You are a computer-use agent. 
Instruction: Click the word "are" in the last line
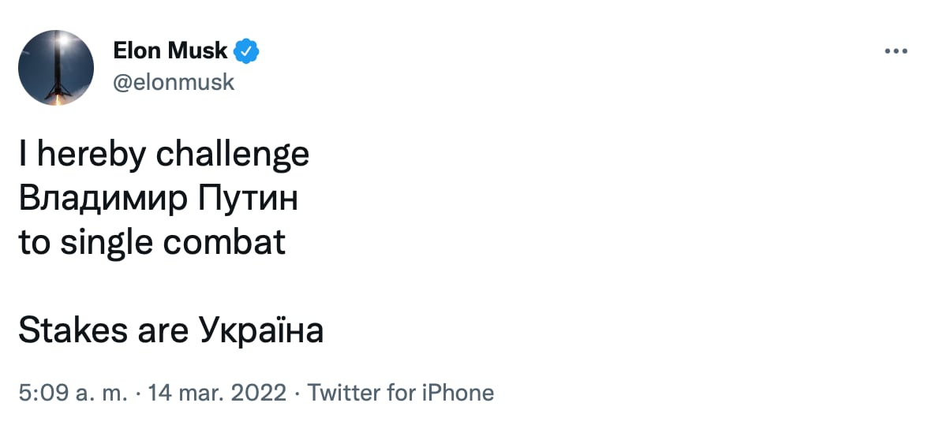point(161,330)
